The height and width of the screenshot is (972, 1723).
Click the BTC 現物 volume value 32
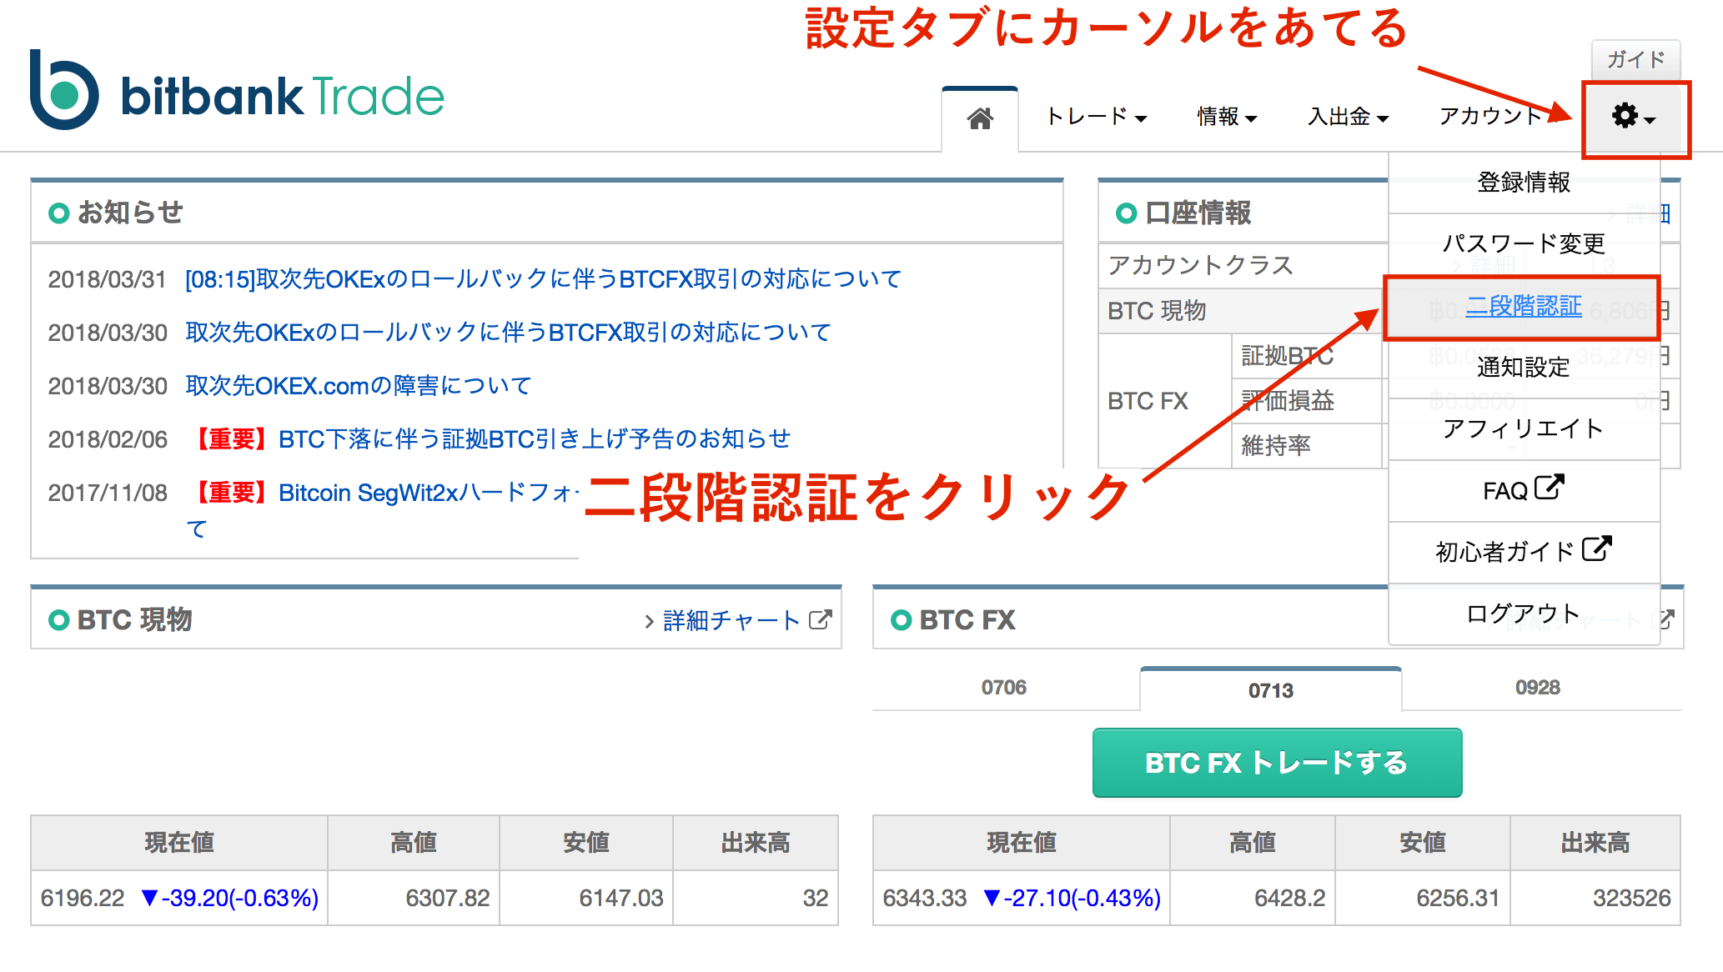point(816,898)
